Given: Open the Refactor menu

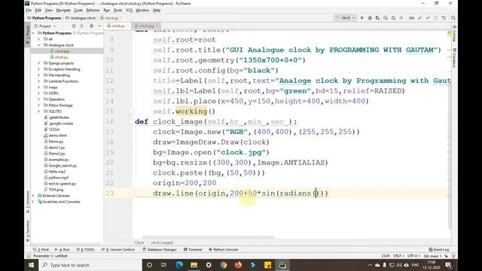Looking at the screenshot, I should pyautogui.click(x=93, y=10).
